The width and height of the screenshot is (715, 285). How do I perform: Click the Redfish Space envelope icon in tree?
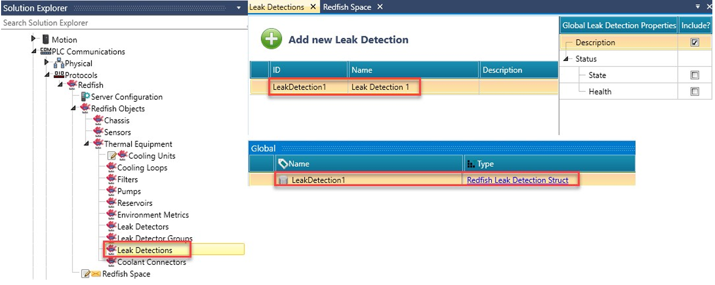(96, 274)
